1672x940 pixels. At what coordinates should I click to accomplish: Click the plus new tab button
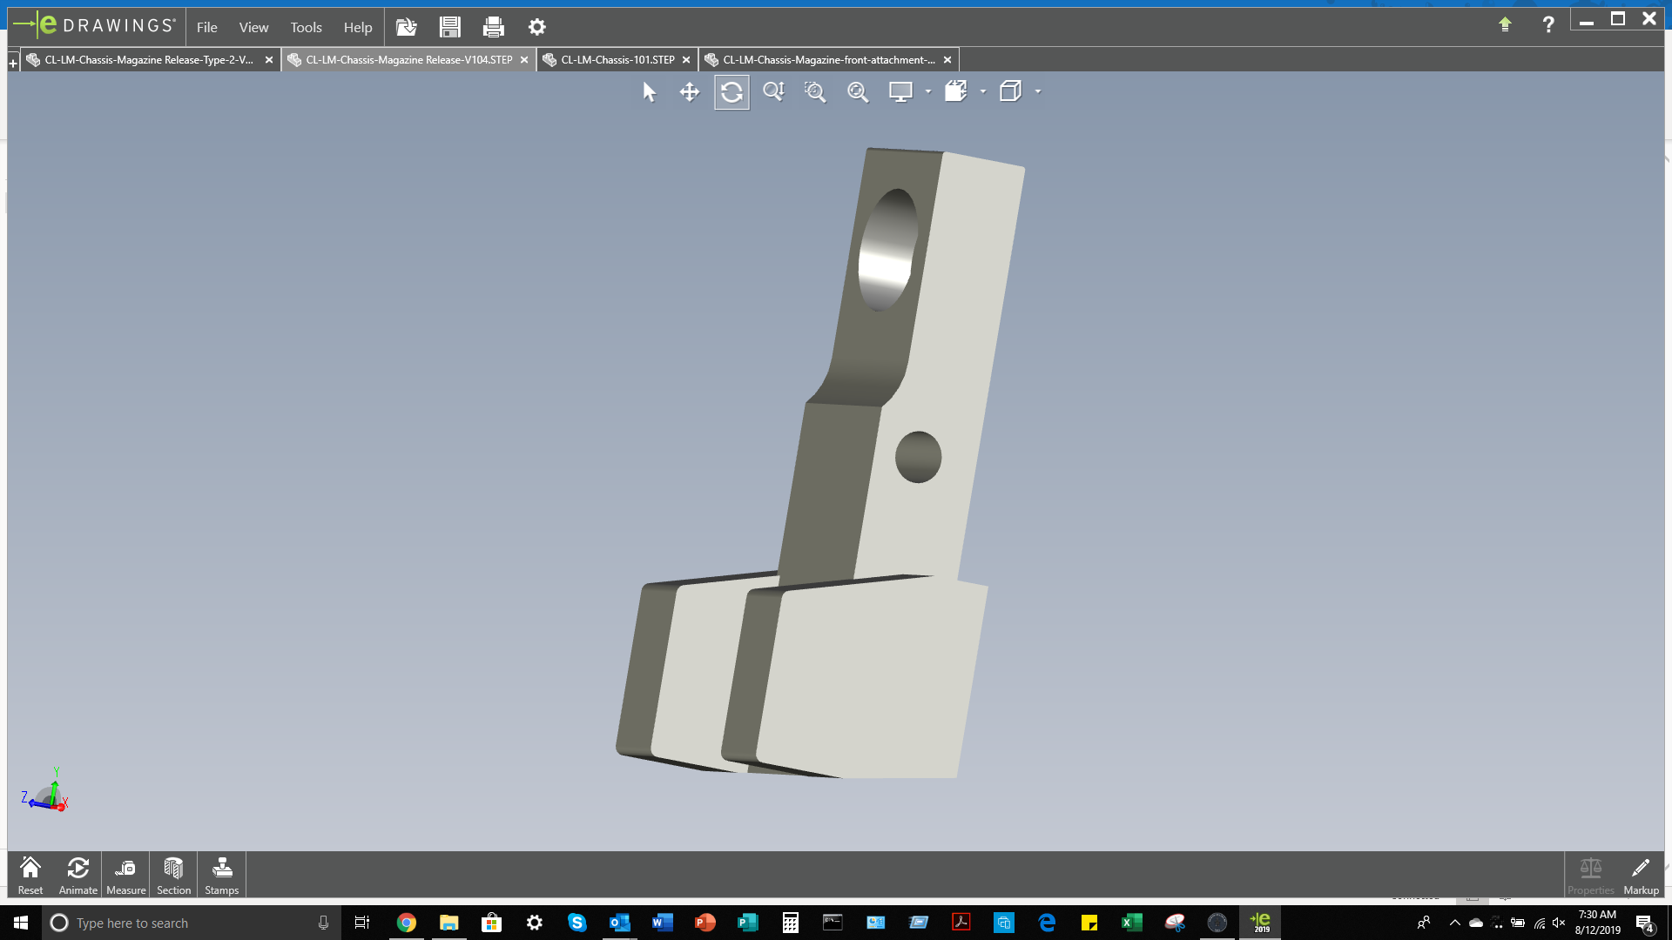click(x=13, y=63)
